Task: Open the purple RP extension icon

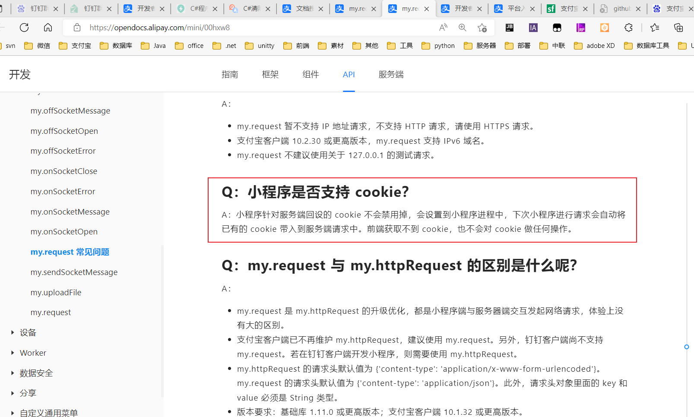Action: (x=581, y=28)
